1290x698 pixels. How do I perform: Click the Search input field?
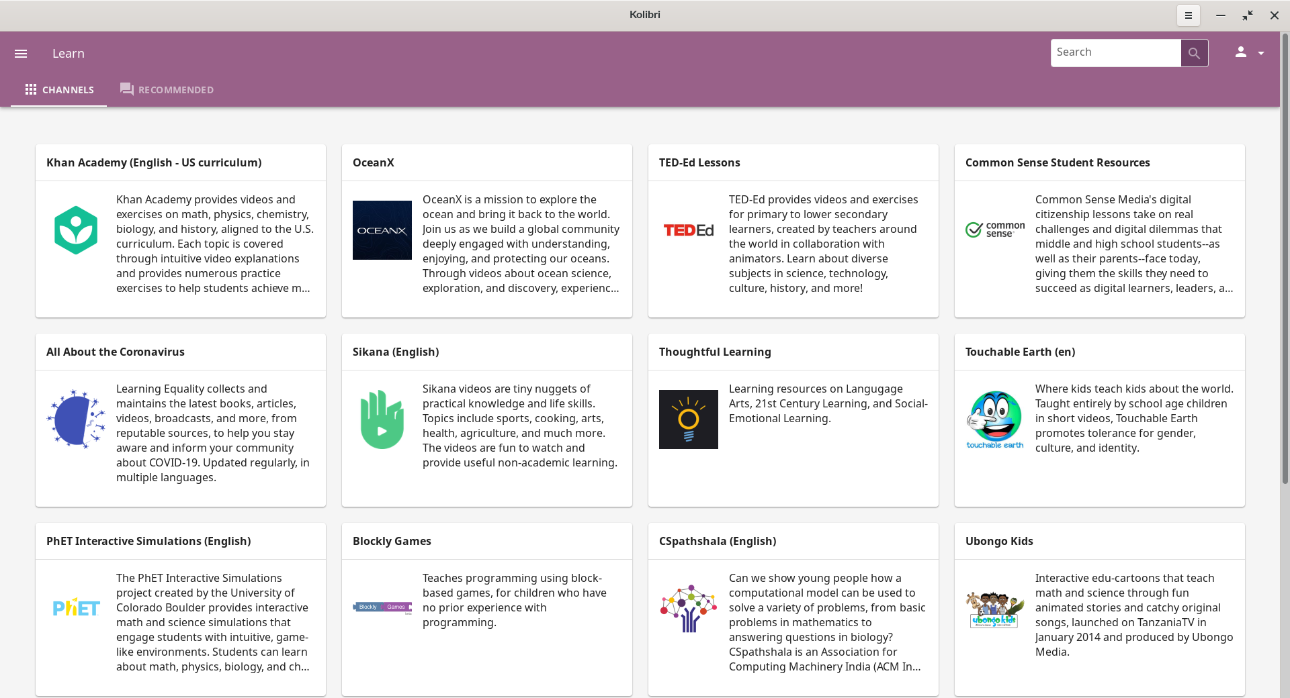[1116, 53]
